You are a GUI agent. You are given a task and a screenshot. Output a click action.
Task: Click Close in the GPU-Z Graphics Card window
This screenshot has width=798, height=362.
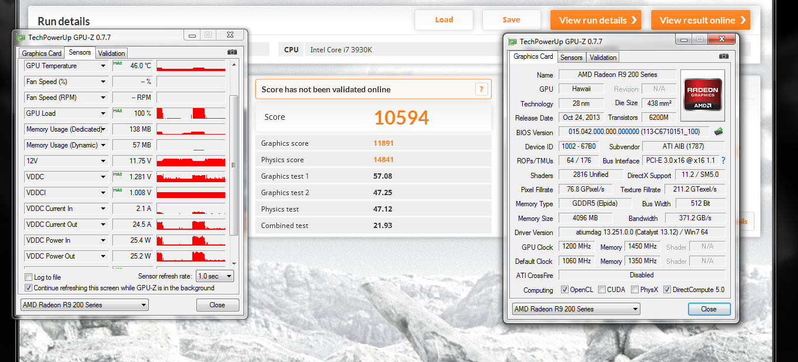(709, 309)
